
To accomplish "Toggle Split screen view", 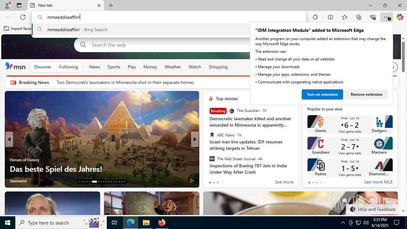I will 330,17.
